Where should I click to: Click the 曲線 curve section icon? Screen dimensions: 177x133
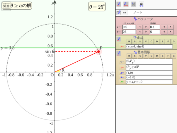pyautogui.click(x=135, y=37)
